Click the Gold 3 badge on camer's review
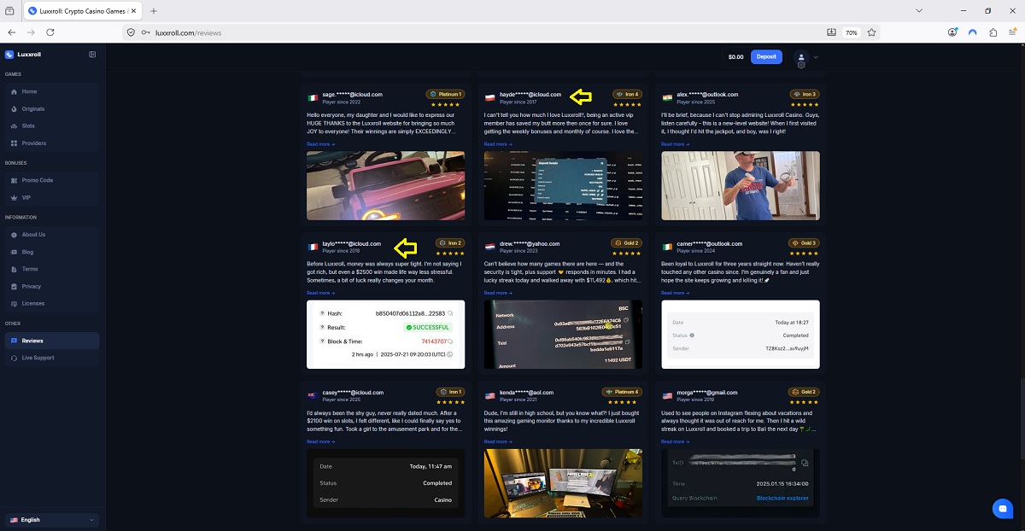Viewport: 1025px width, 531px height. 805,242
